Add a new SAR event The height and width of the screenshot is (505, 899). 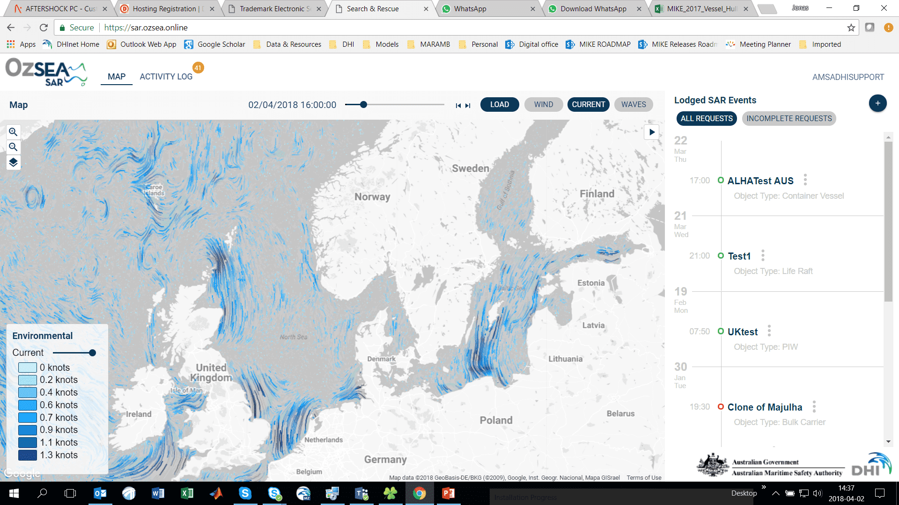pyautogui.click(x=877, y=103)
